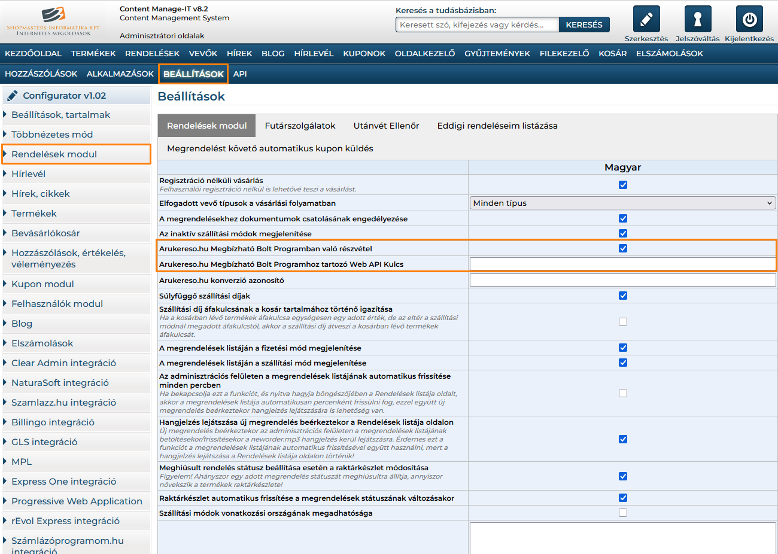Click the Web API Kulcs input field
Screen dimensions: 778x554
pyautogui.click(x=622, y=264)
